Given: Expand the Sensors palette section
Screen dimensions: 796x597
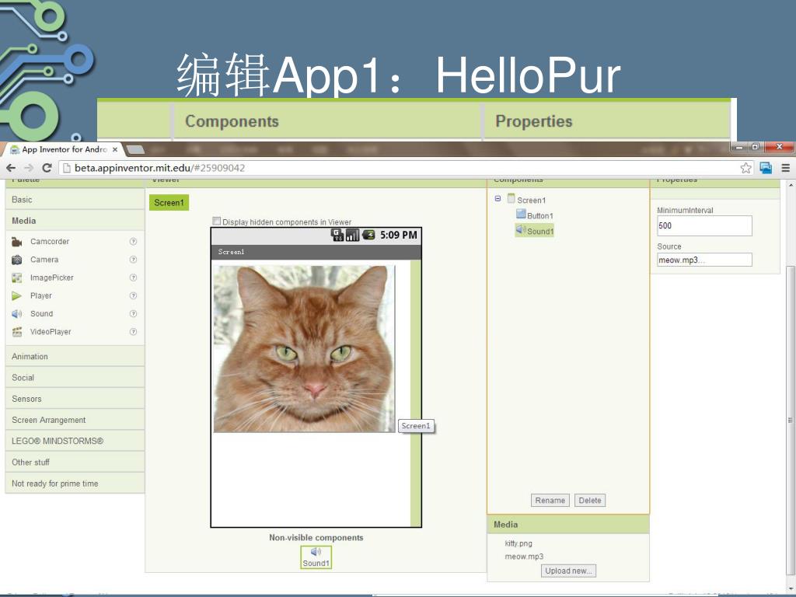Looking at the screenshot, I should tap(75, 399).
